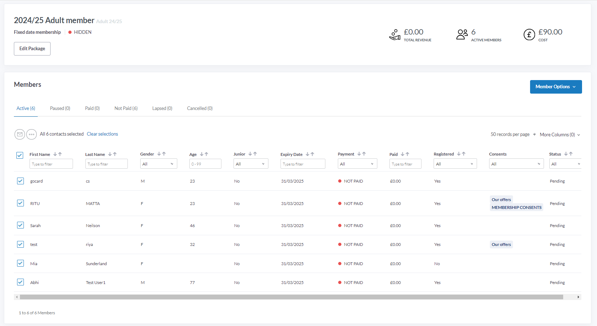Open the Status filter dropdown
The width and height of the screenshot is (597, 326).
coord(565,164)
